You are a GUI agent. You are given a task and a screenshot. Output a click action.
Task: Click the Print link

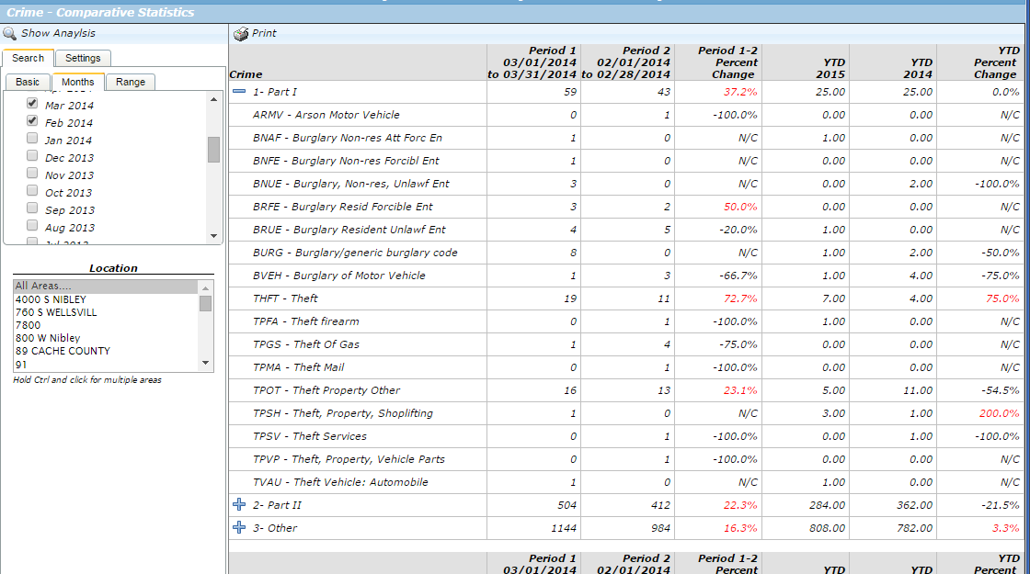pyautogui.click(x=264, y=33)
